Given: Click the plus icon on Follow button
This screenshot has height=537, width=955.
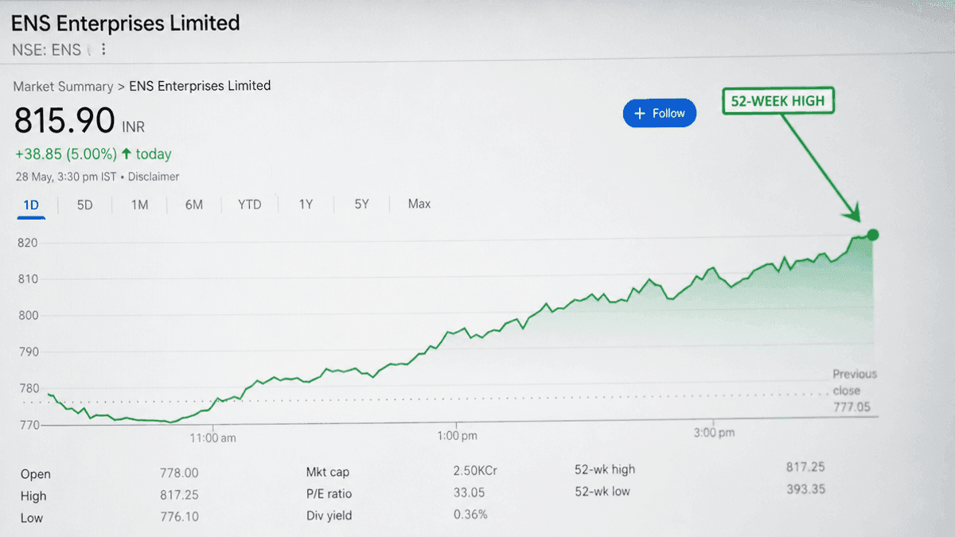Looking at the screenshot, I should click(x=639, y=114).
